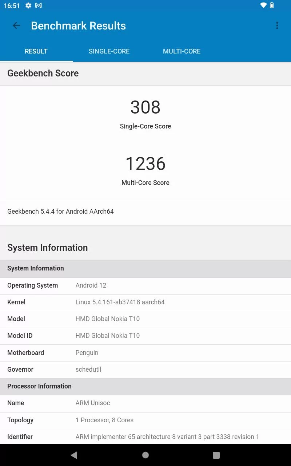The image size is (291, 466).
Task: Tap the Android back navigation button
Action: click(74, 455)
